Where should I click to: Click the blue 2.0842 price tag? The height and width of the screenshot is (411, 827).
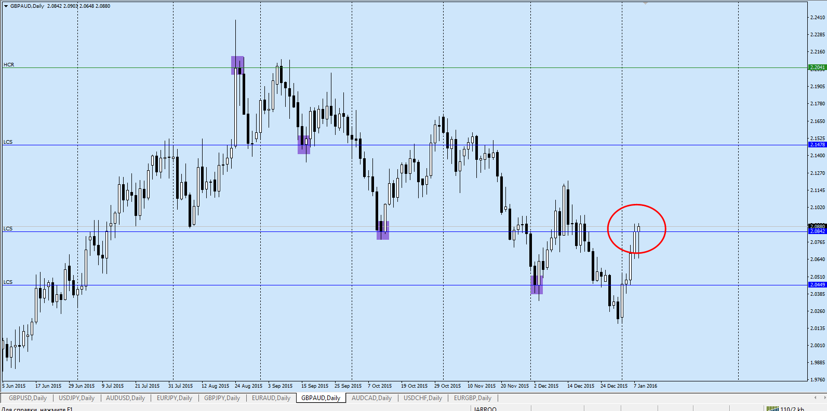tap(817, 231)
